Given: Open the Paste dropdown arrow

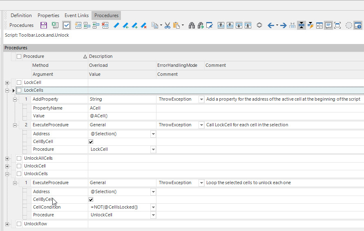Looking at the screenshot, I should (x=183, y=25).
